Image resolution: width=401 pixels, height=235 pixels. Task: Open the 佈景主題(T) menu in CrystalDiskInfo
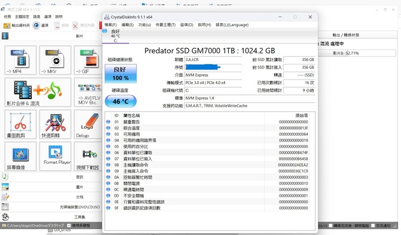pyautogui.click(x=165, y=25)
